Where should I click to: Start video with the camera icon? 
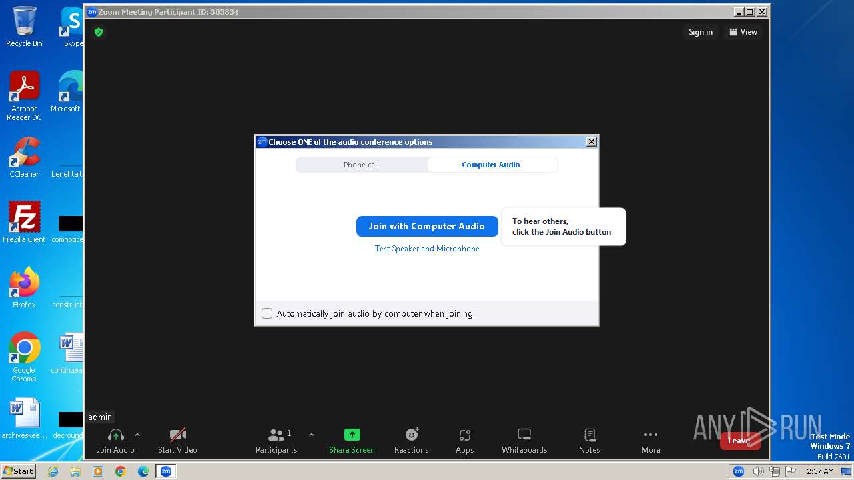point(177,435)
